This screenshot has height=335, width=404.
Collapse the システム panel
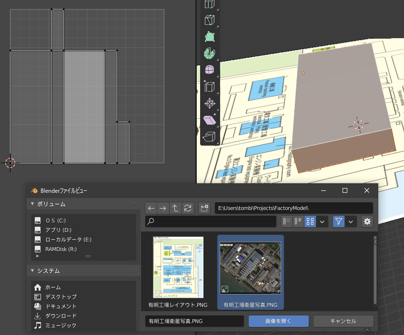coord(32,271)
